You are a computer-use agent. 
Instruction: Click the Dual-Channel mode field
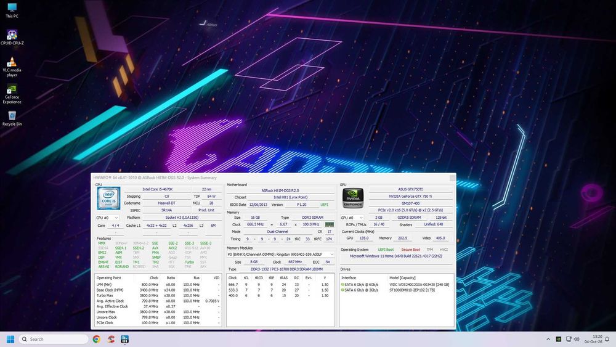point(278,232)
